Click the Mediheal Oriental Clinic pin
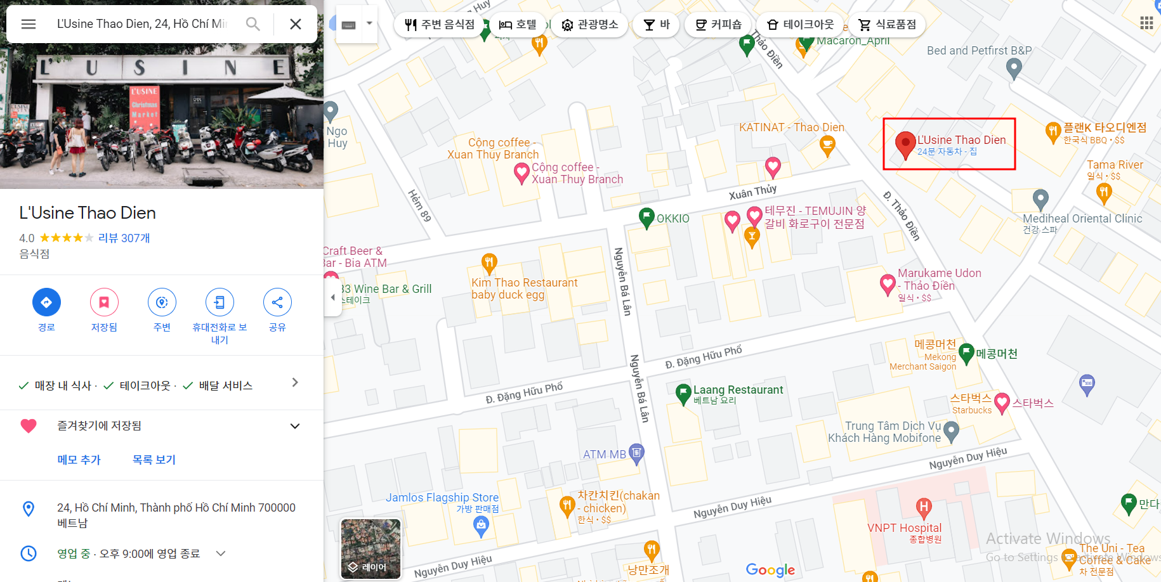 pos(1040,200)
